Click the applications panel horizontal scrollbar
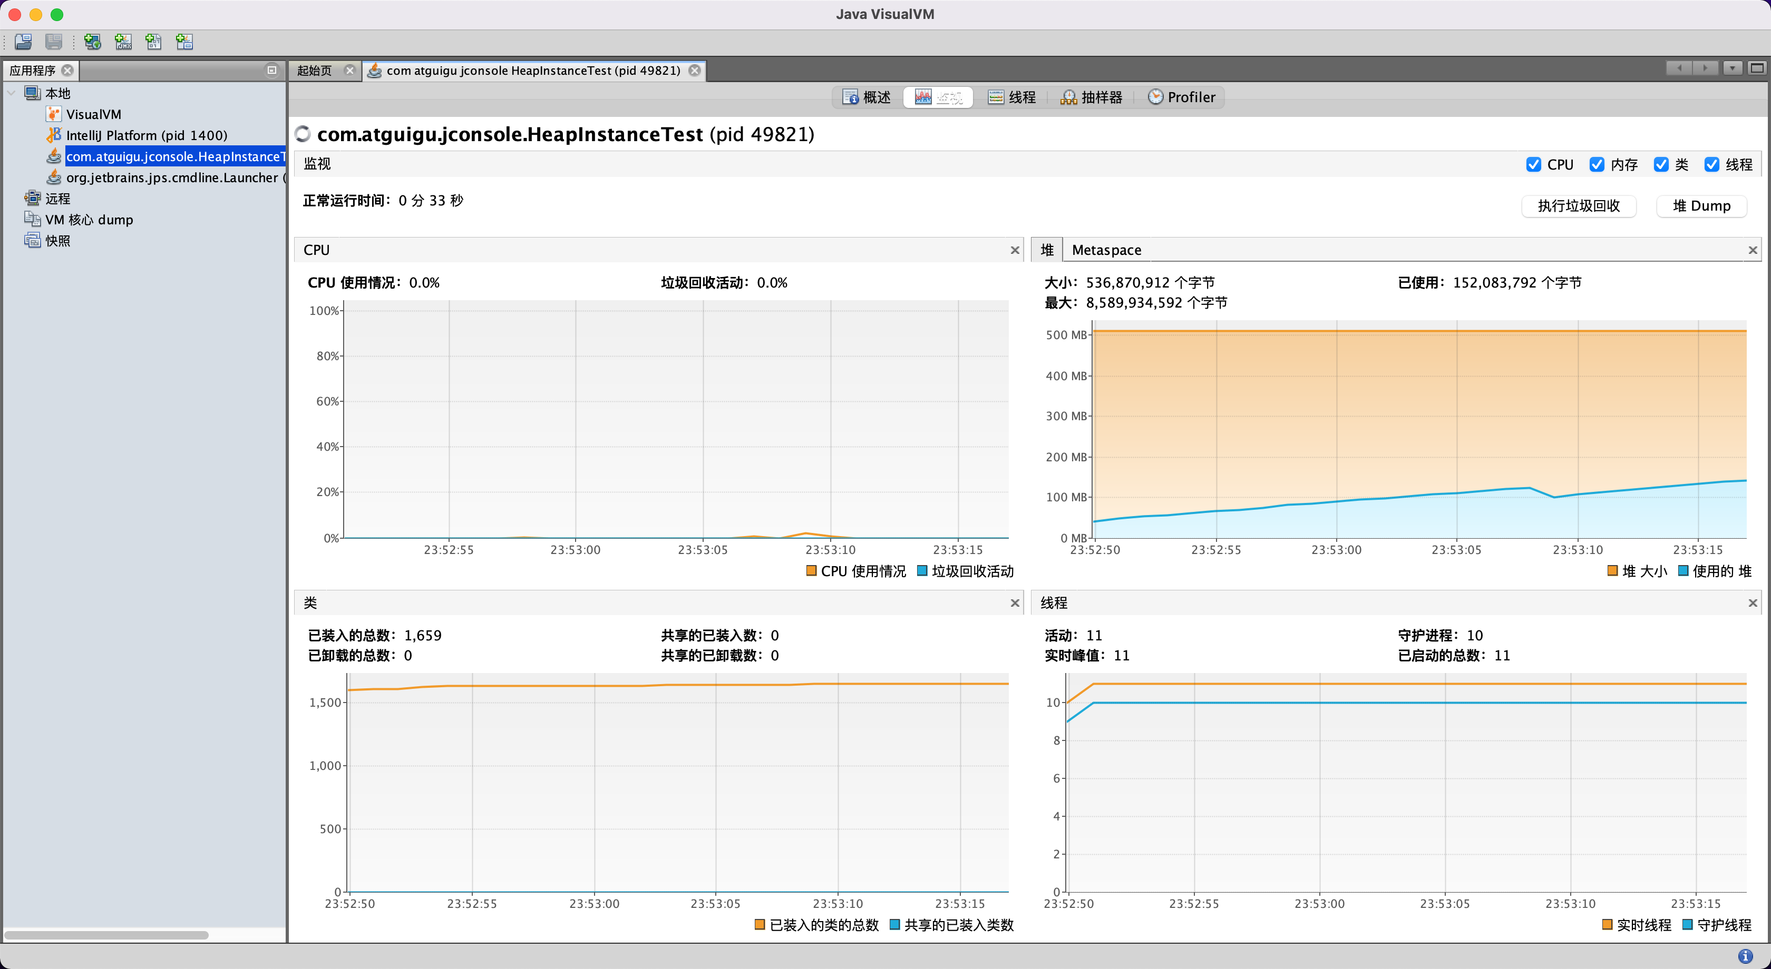This screenshot has height=969, width=1771. (106, 935)
